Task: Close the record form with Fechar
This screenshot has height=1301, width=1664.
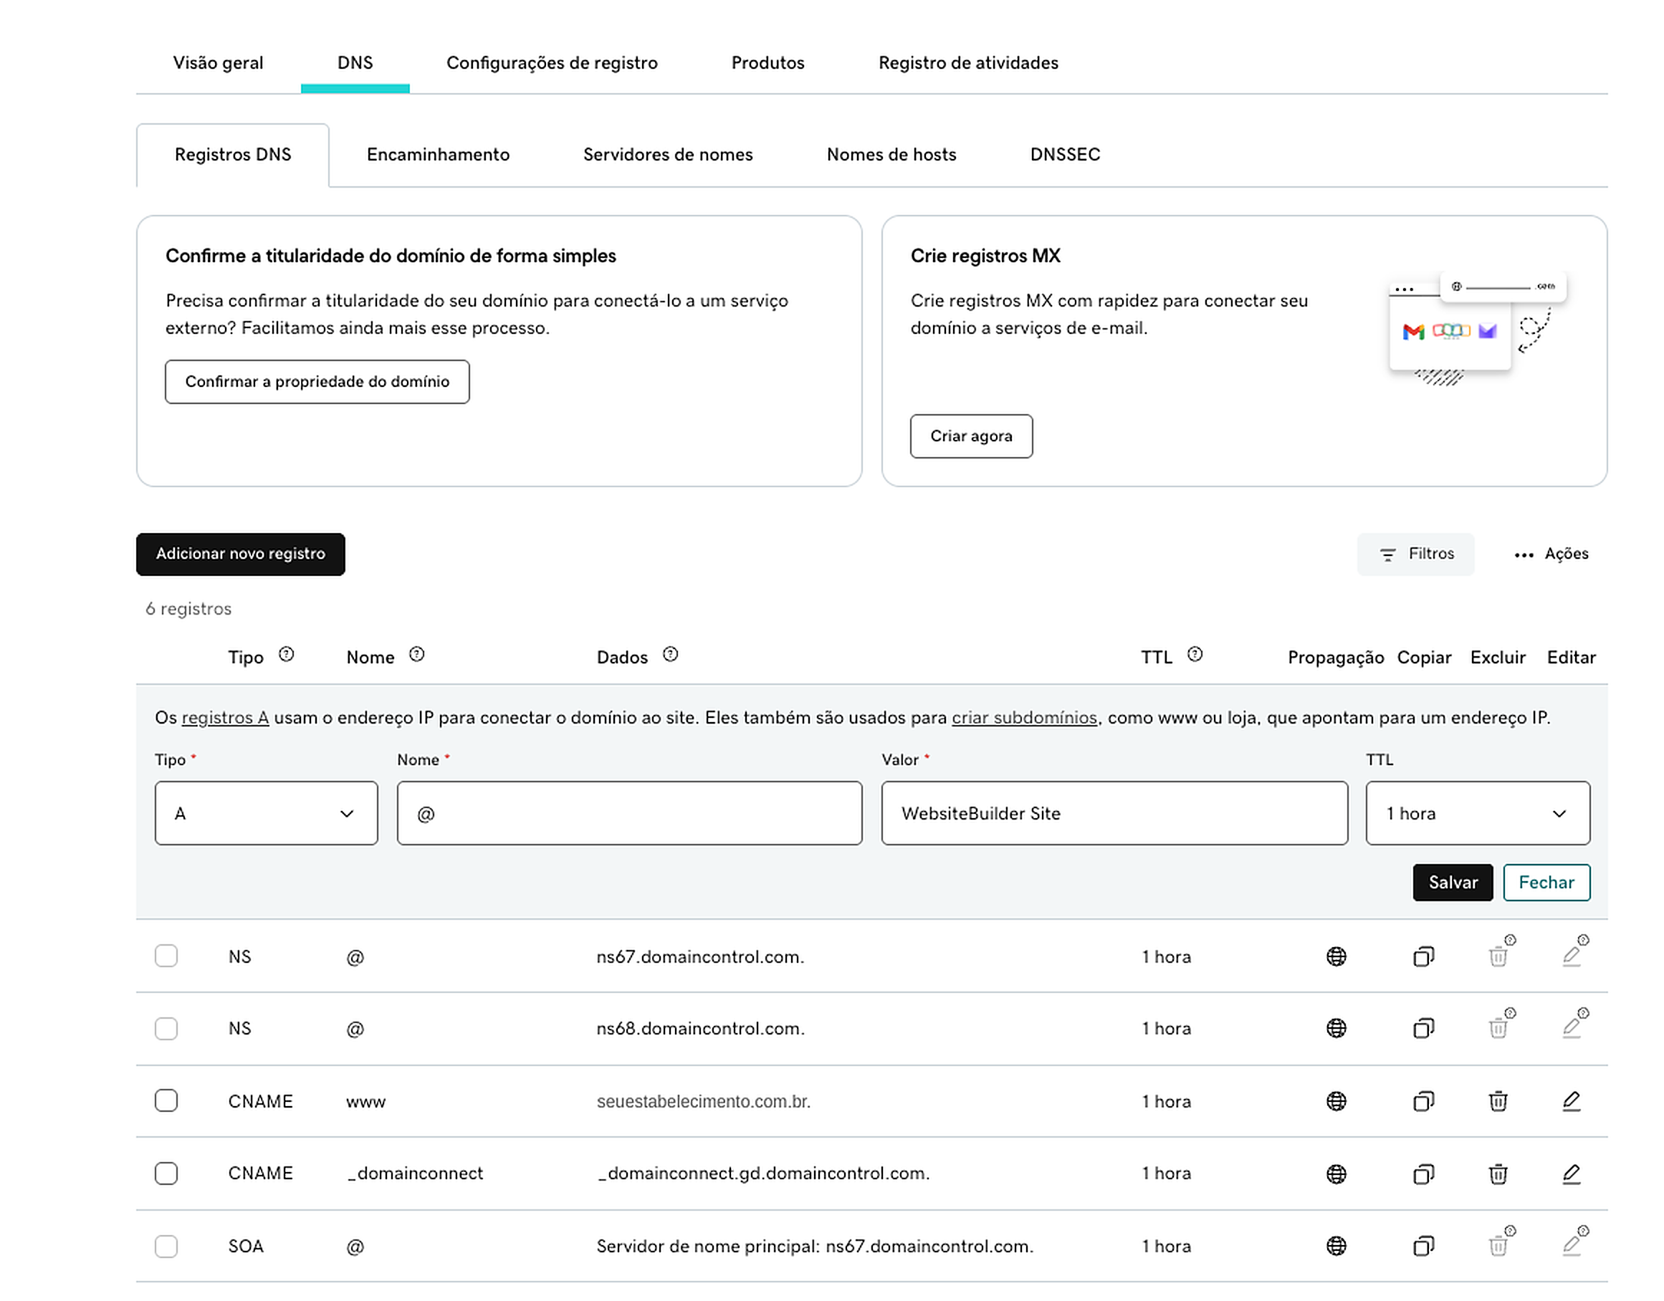Action: coord(1546,882)
